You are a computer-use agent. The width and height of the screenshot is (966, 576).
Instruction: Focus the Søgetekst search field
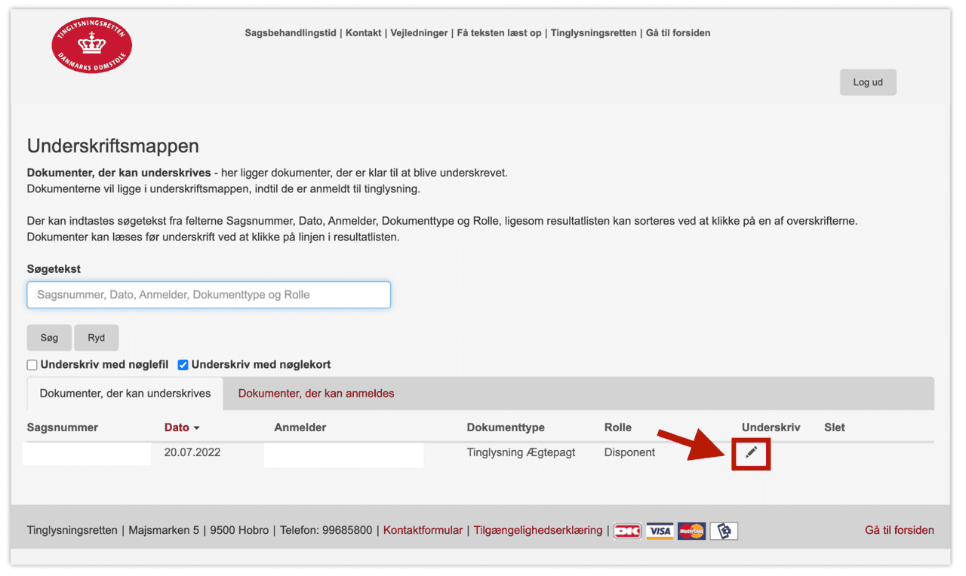coord(209,295)
